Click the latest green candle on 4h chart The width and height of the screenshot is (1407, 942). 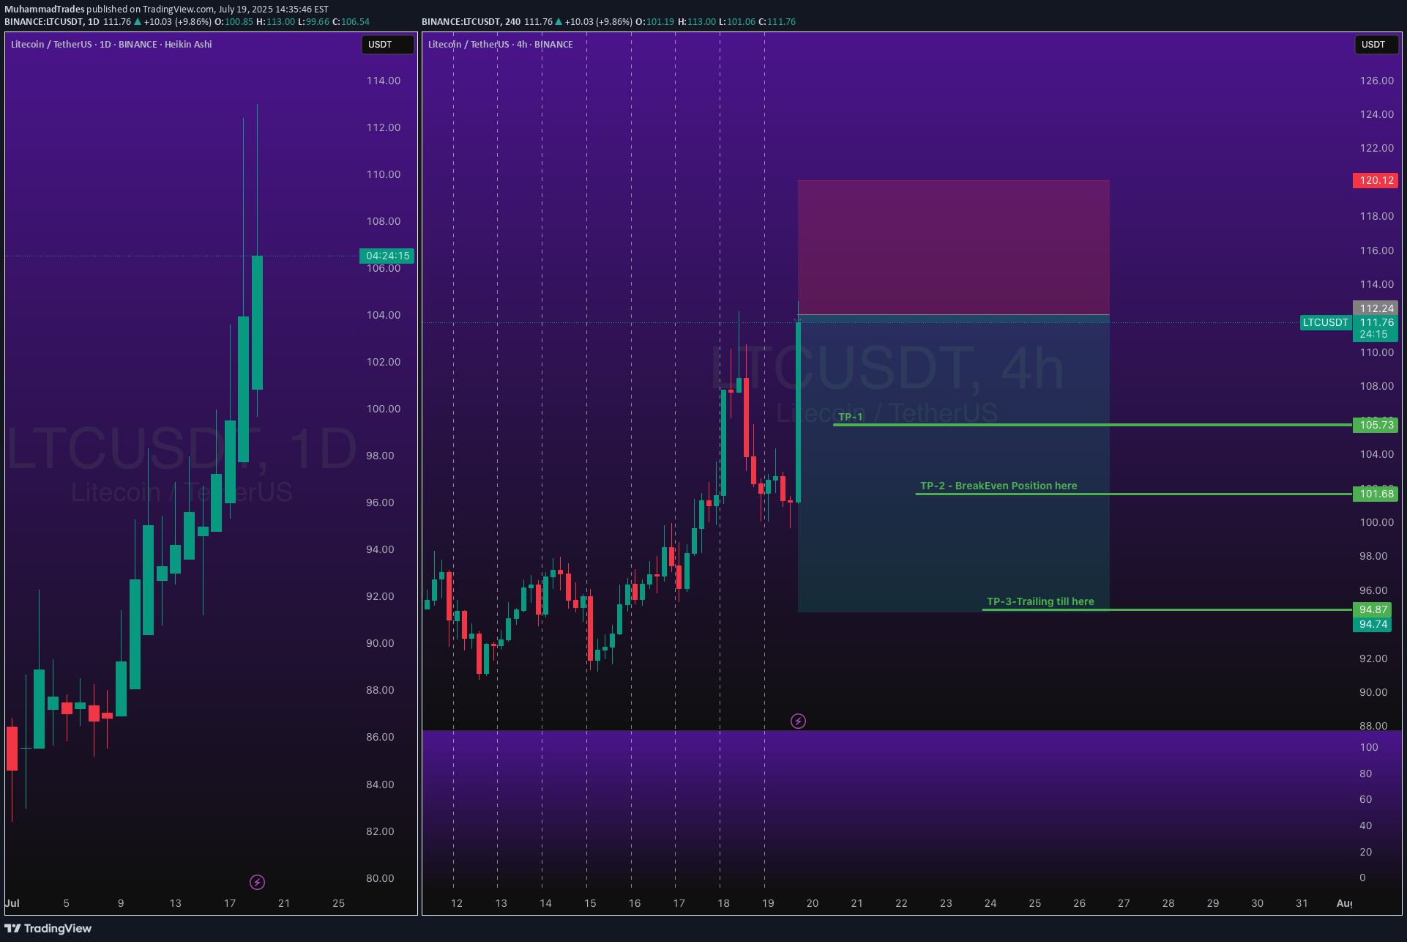pyautogui.click(x=798, y=411)
